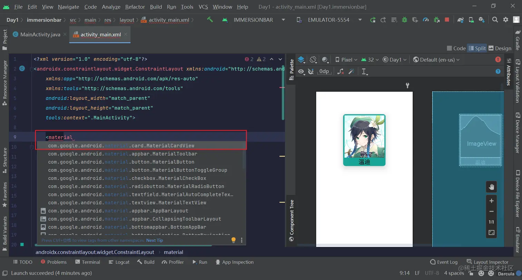Open the autocomplete popup options dots
Screen dimensions: 522x280
tap(241, 240)
